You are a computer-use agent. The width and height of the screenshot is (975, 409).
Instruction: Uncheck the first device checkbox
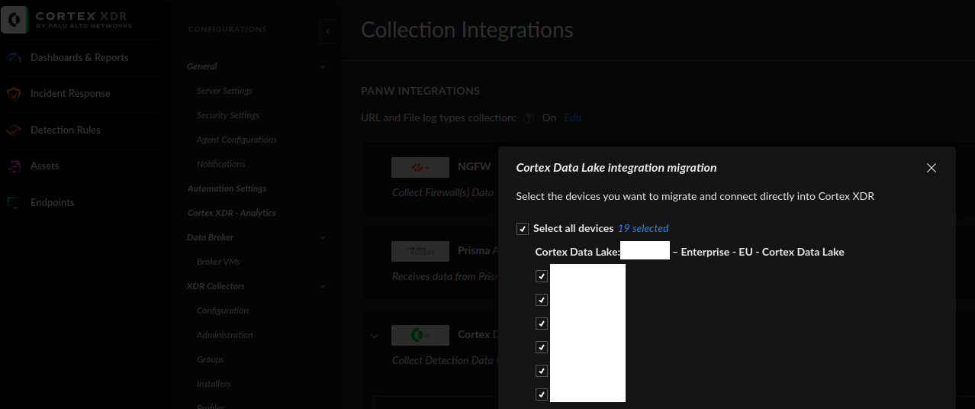[542, 276]
